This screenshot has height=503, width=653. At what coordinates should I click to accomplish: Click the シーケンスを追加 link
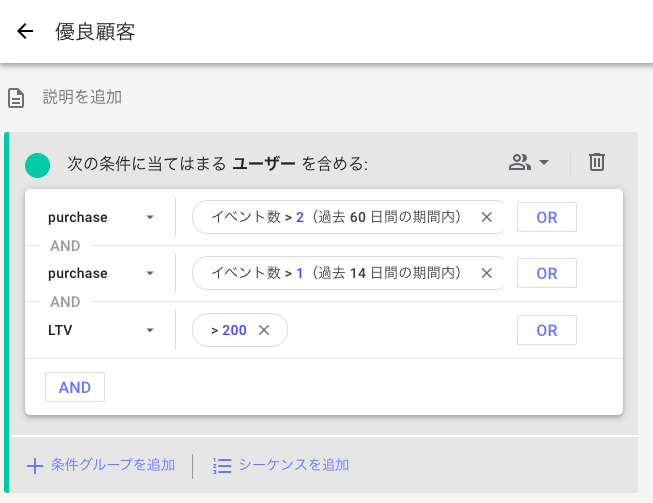click(x=294, y=465)
